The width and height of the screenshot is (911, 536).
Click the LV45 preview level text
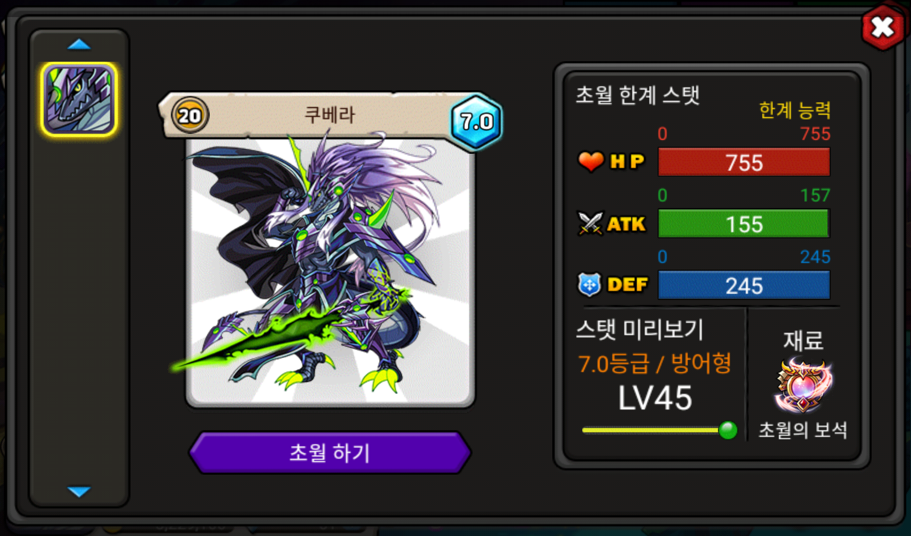click(655, 398)
